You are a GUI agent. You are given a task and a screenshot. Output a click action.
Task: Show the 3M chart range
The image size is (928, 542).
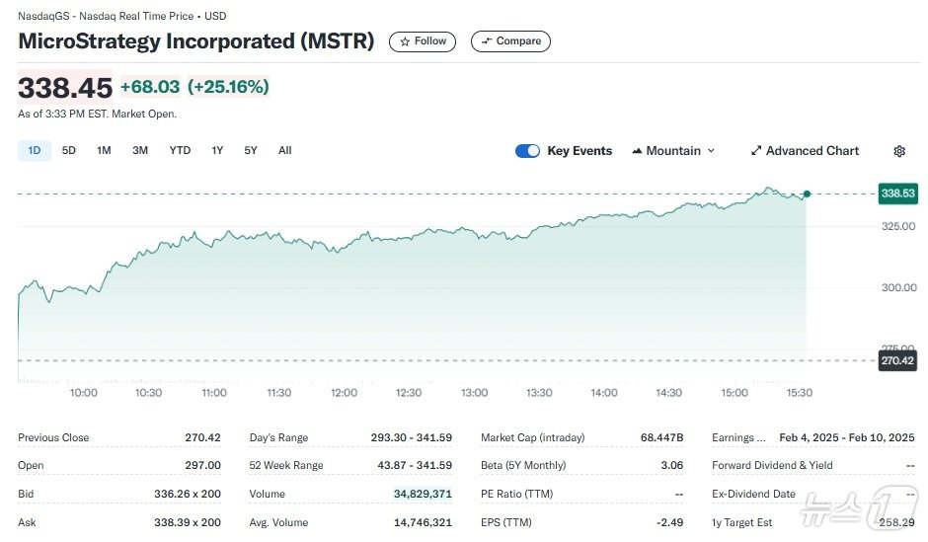pos(140,150)
